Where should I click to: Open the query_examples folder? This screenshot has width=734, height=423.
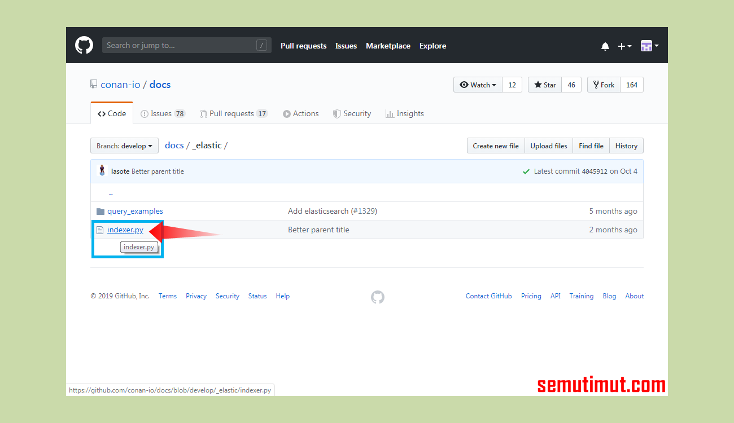[135, 211]
